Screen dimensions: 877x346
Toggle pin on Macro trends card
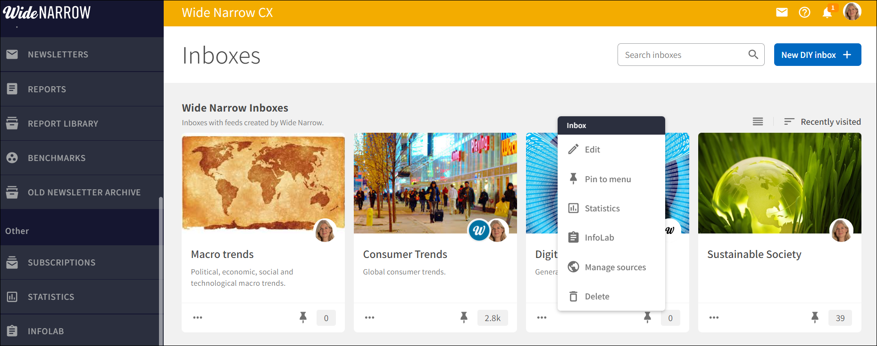point(303,318)
